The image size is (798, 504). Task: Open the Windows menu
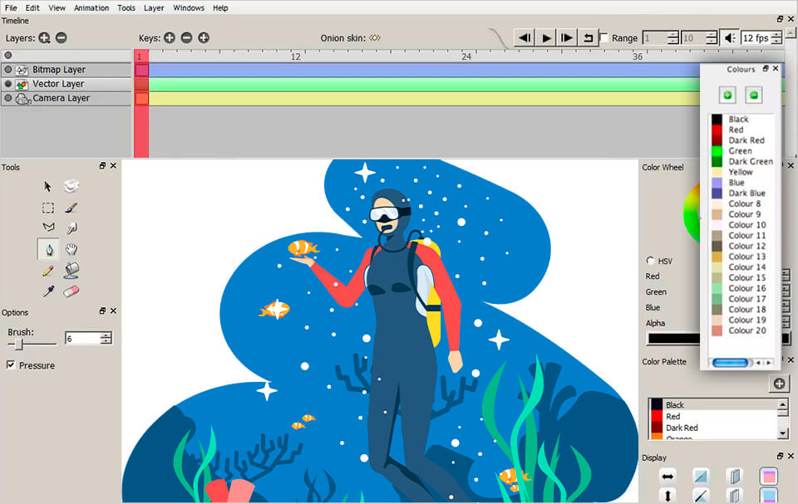(189, 7)
